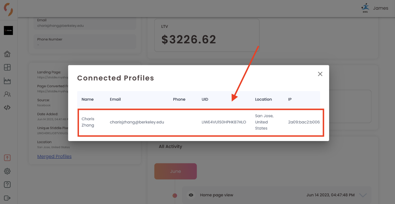Open the dashboard grid icon

(7, 67)
